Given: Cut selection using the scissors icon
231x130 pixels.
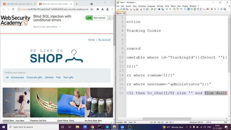Looking at the screenshot, I should pos(141,9).
